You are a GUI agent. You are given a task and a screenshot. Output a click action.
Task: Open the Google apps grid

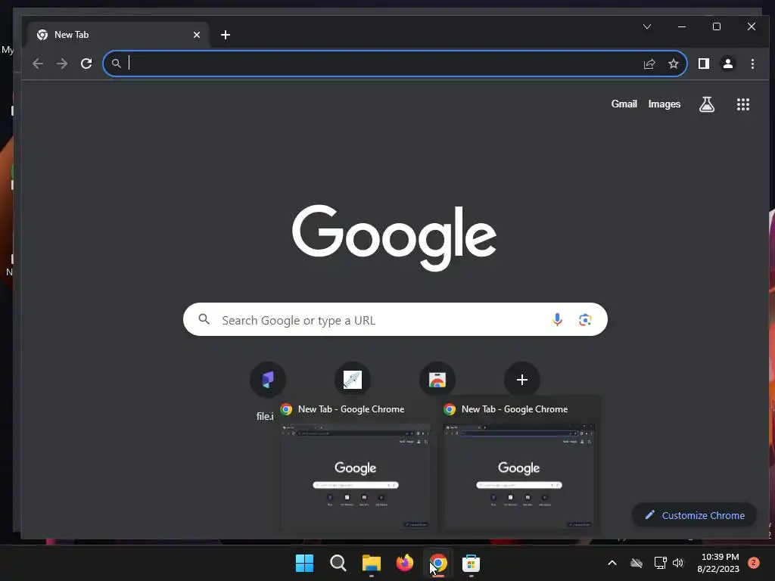pos(743,104)
